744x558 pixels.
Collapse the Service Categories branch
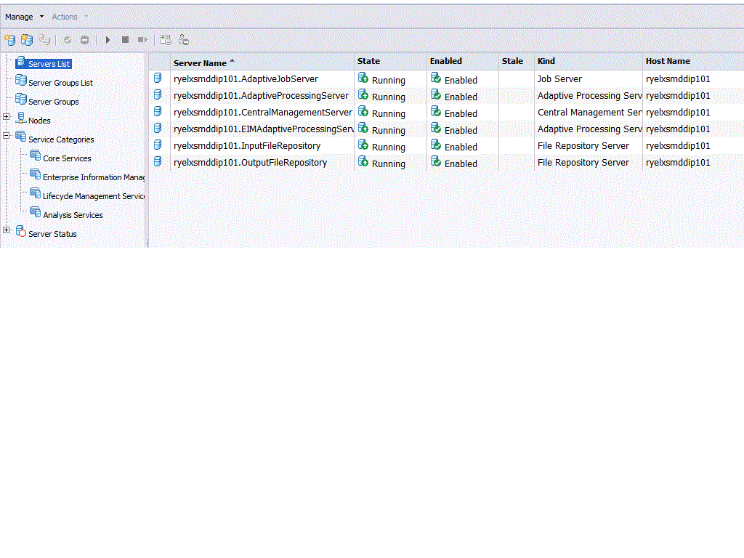[x=6, y=136]
